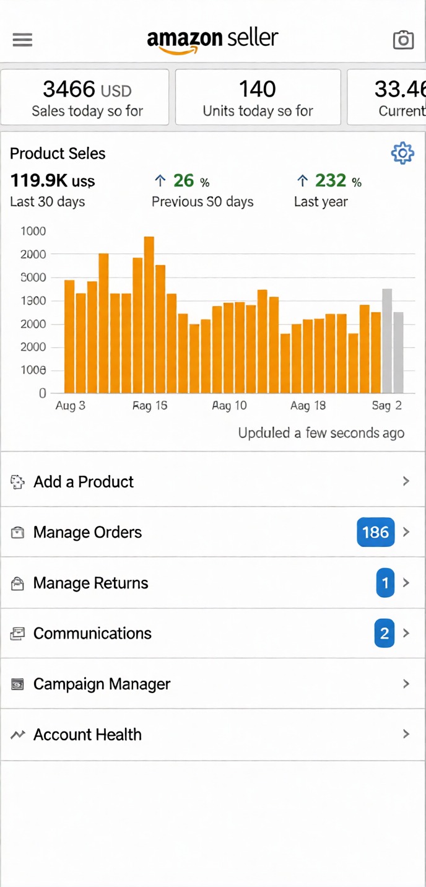Select the Sales today so far card
Screen dimensions: 426x887
coord(85,97)
